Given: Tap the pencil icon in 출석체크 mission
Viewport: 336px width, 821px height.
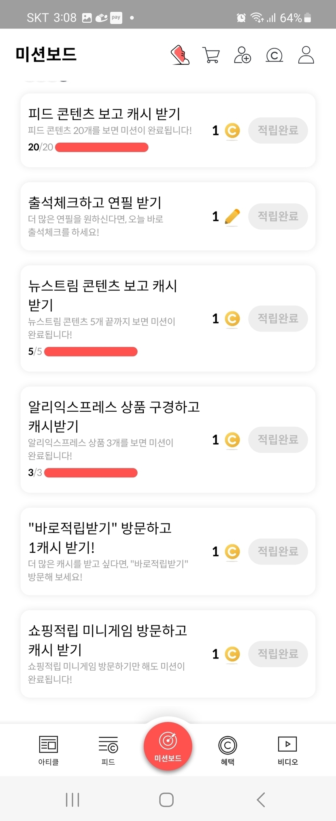Looking at the screenshot, I should (x=232, y=216).
